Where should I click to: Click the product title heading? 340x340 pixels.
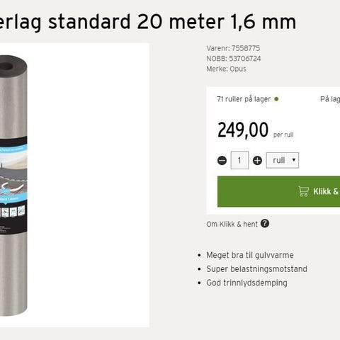(148, 22)
